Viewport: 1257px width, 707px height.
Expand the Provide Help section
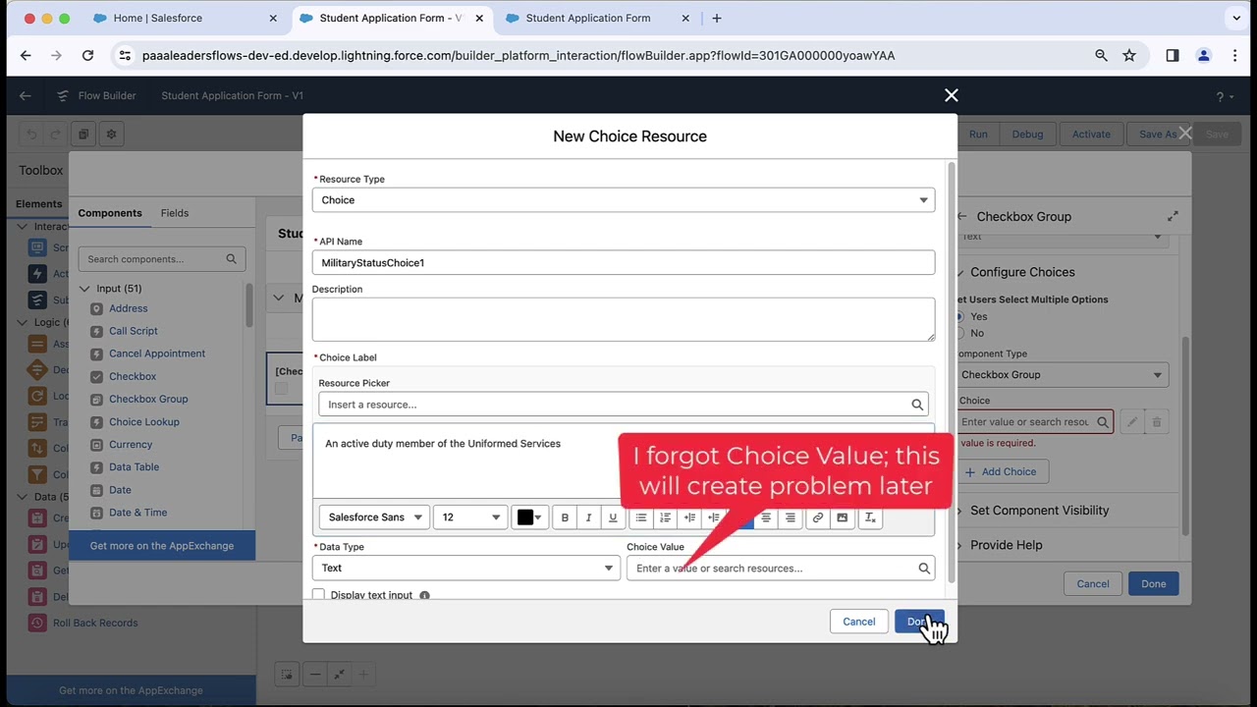(1006, 545)
